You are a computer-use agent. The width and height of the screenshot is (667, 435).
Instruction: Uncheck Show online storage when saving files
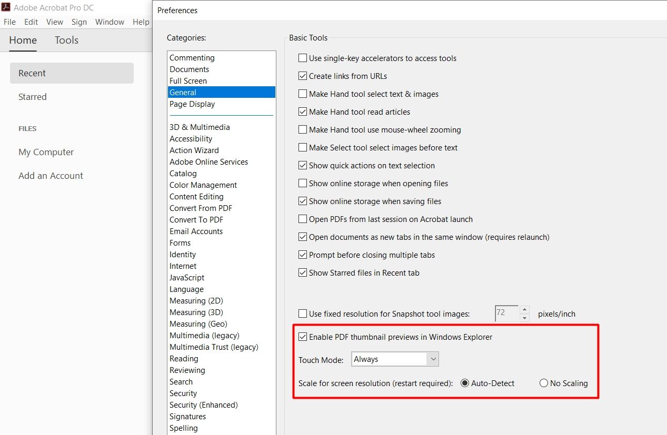click(x=303, y=201)
